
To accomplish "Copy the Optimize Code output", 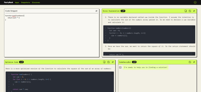I will (x=104, y=62).
